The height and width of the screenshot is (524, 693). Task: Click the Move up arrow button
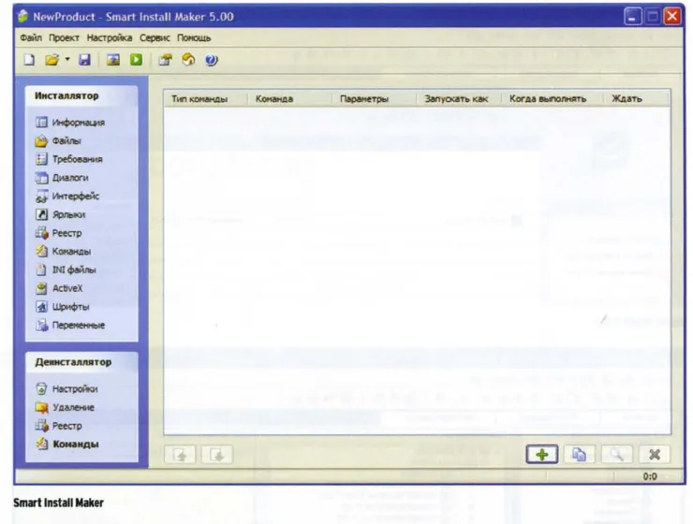(181, 454)
